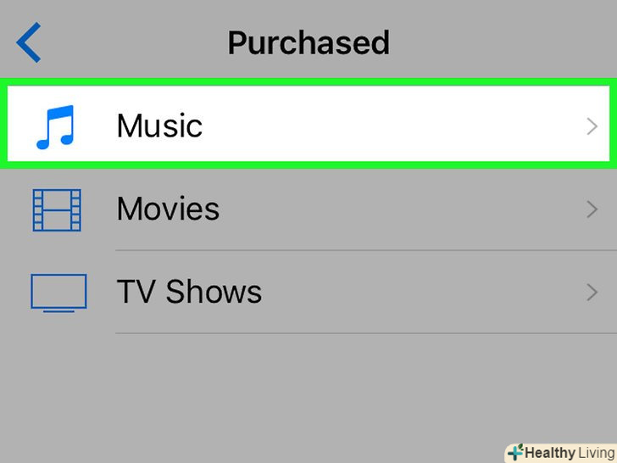Screen dimensions: 617x463
Task: Expand Music using its right chevron
Action: [x=592, y=127]
